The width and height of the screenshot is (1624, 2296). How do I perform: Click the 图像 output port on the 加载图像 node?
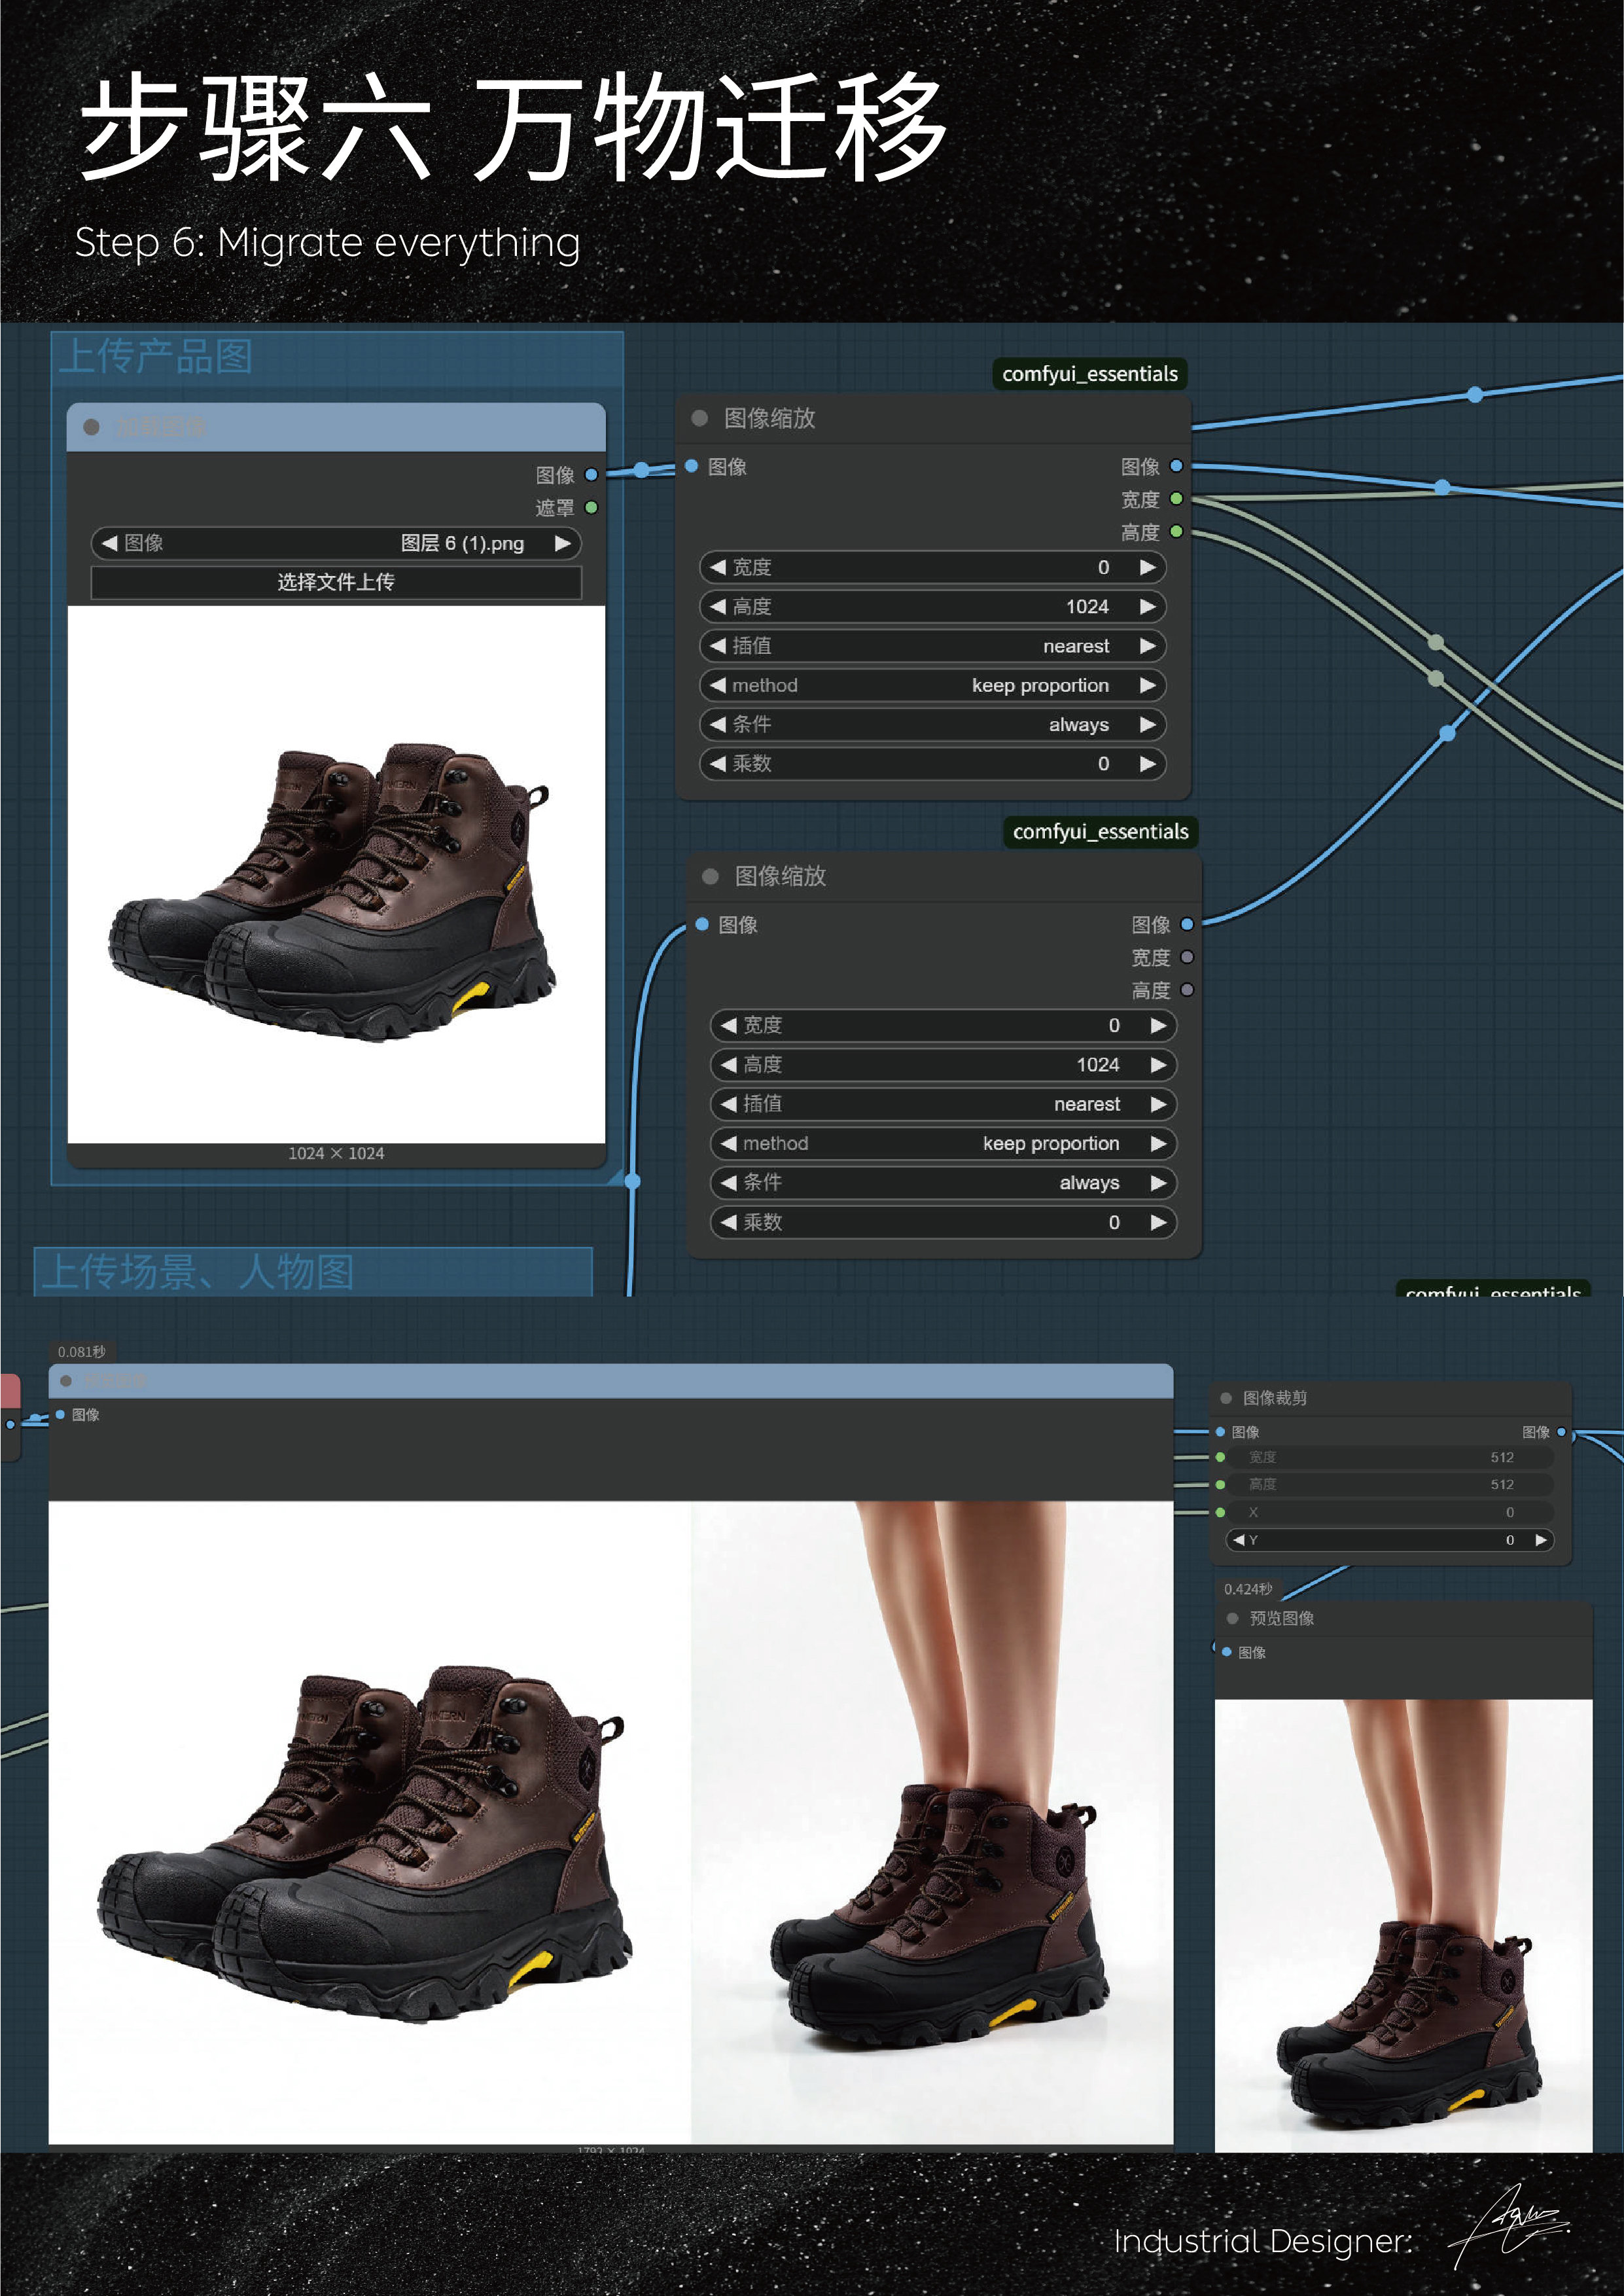pyautogui.click(x=591, y=476)
